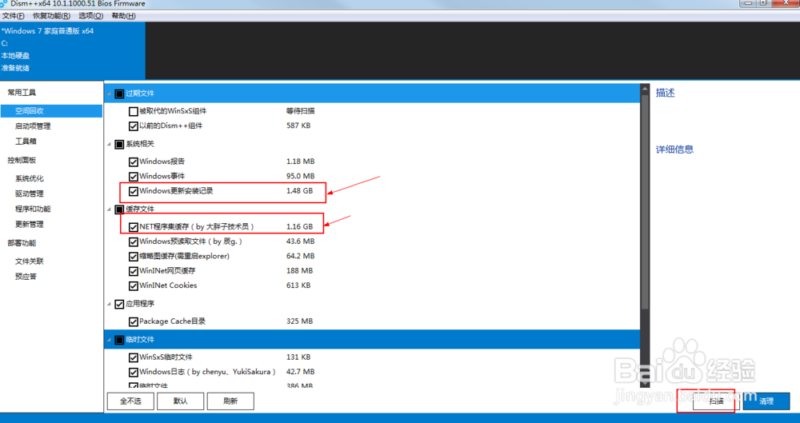Open 启动项管理 in the sidebar

click(x=33, y=126)
